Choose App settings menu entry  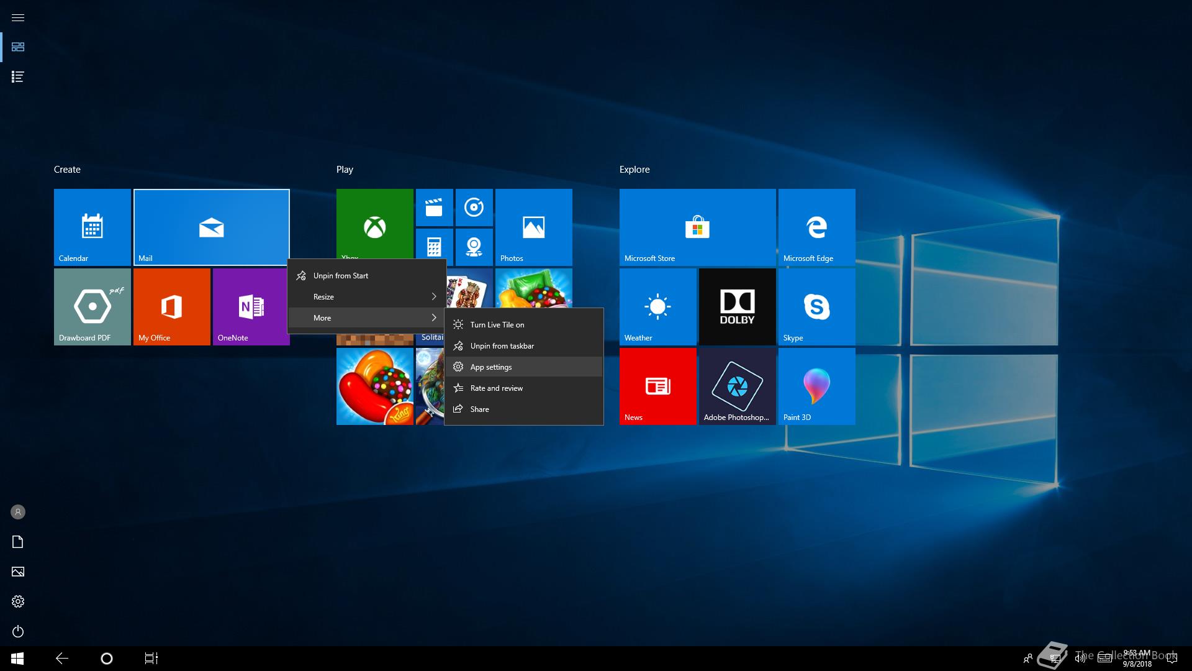524,367
